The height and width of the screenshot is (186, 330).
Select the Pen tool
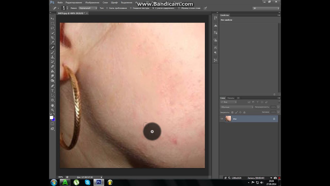coord(52,86)
